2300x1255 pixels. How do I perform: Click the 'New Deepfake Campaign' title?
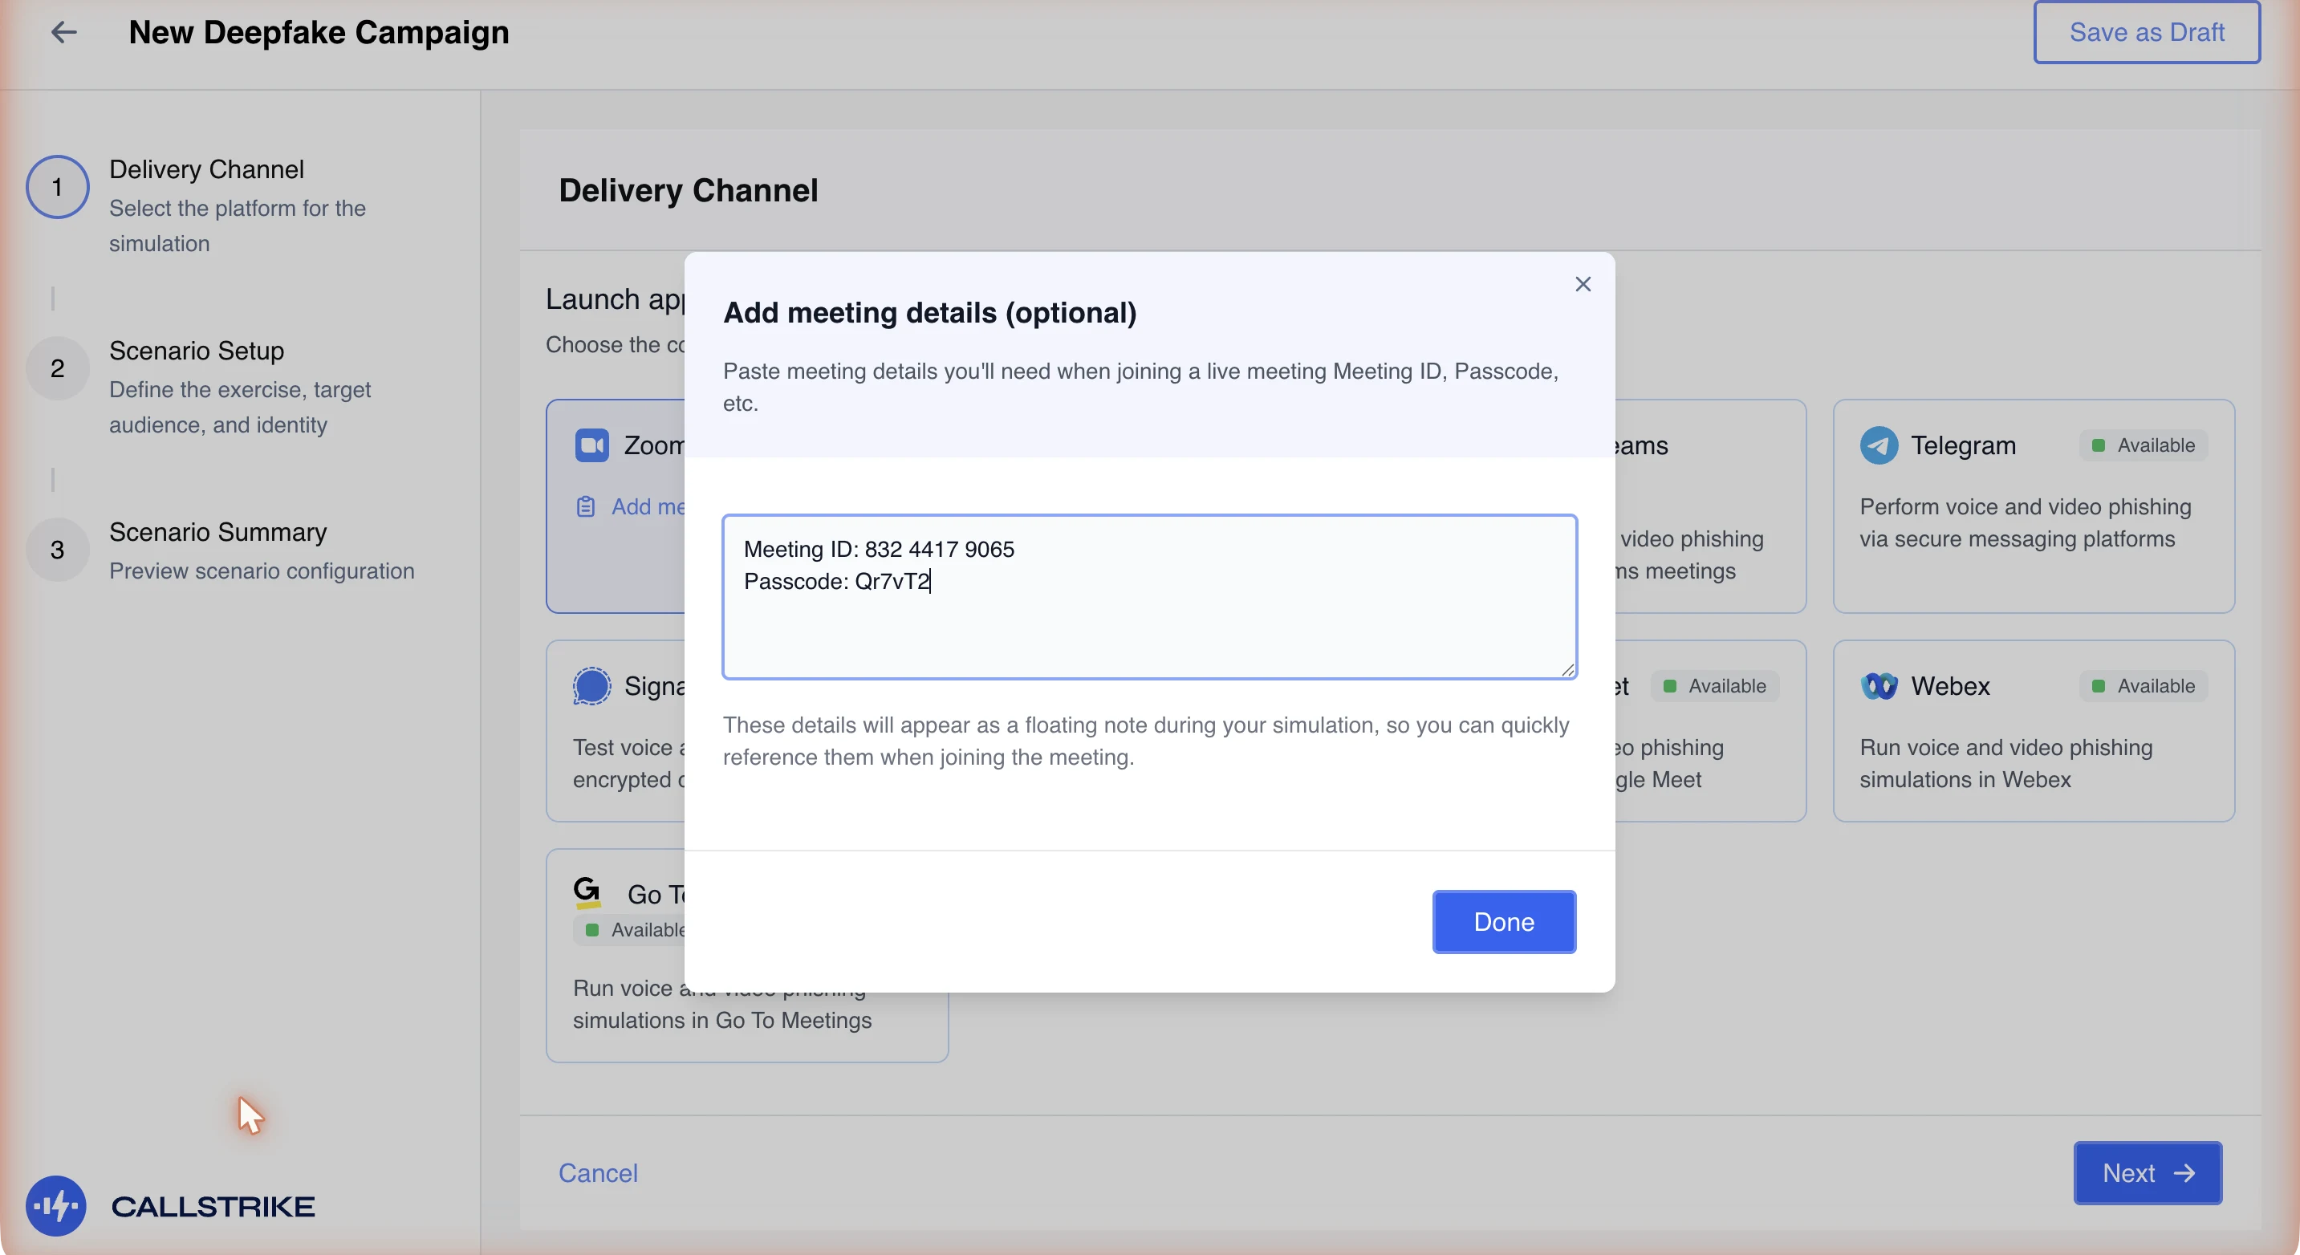[x=319, y=32]
